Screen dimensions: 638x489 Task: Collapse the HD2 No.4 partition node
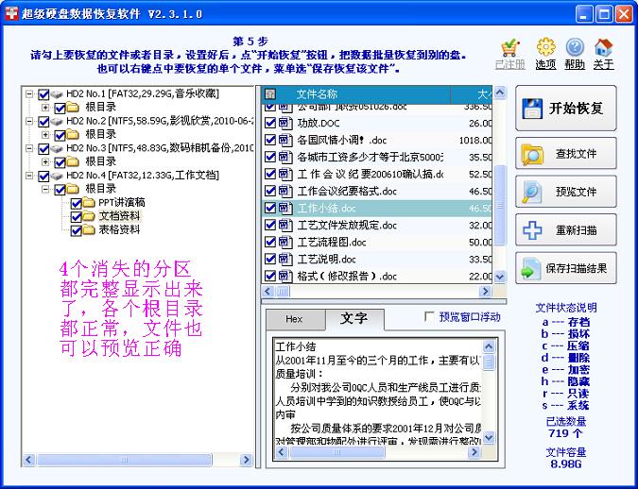pos(29,176)
